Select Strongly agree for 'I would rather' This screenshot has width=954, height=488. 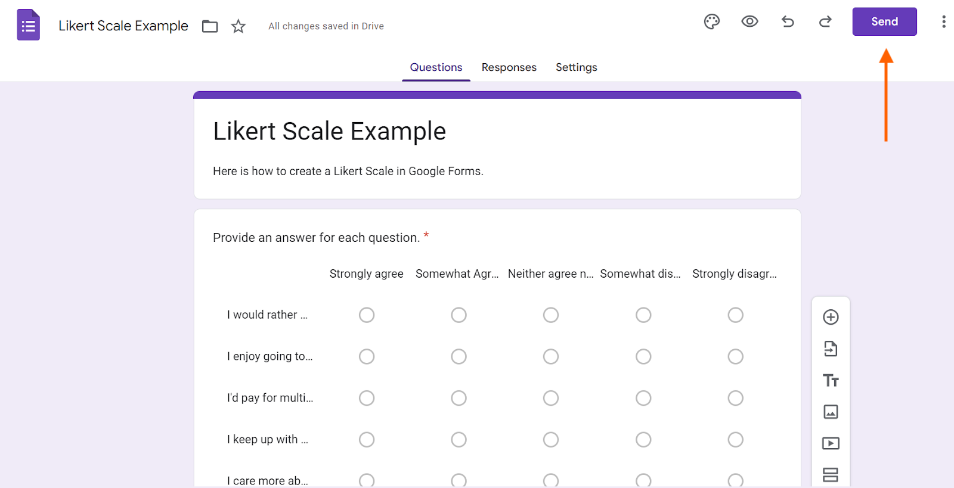[x=367, y=315]
